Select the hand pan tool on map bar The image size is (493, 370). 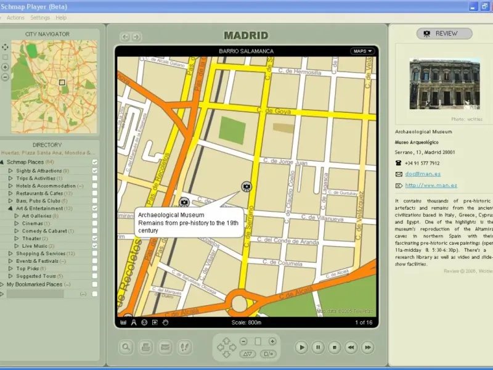[165, 323]
